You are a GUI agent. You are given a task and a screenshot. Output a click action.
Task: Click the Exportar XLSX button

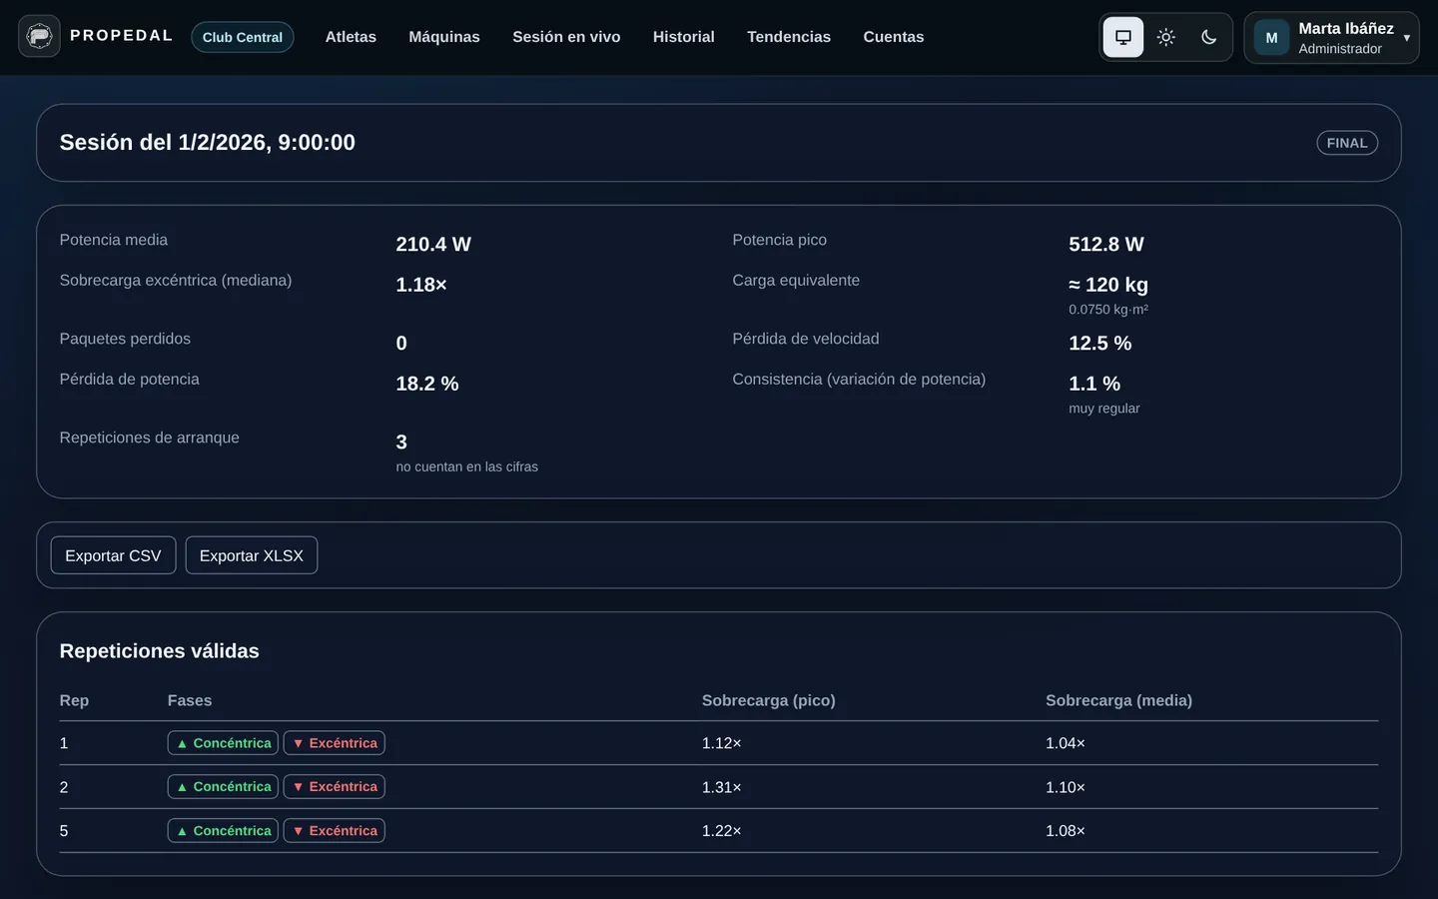[252, 555]
